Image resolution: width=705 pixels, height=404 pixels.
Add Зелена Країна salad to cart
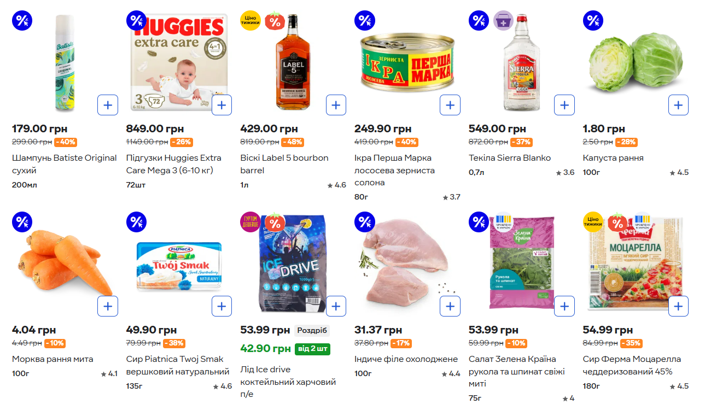pyautogui.click(x=564, y=306)
